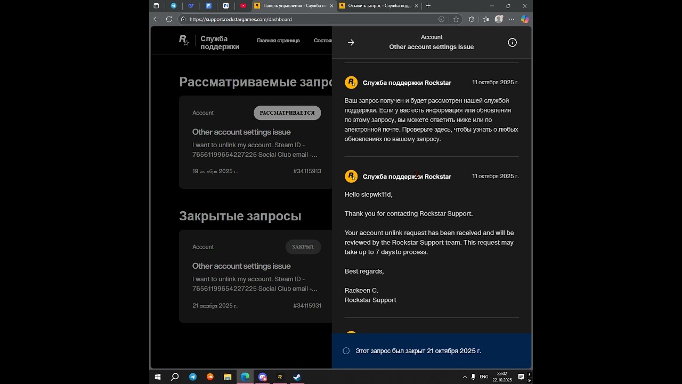Click the site info padlock icon

click(x=183, y=19)
